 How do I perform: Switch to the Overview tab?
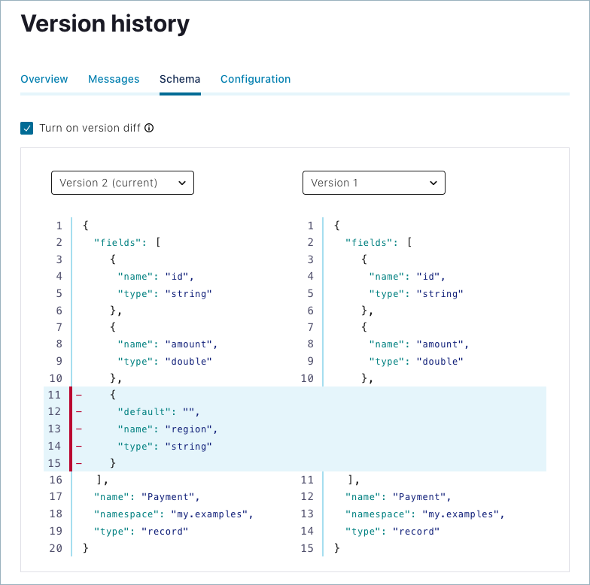coord(44,79)
